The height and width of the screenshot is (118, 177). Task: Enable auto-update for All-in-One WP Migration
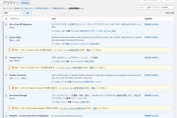coord(152,24)
